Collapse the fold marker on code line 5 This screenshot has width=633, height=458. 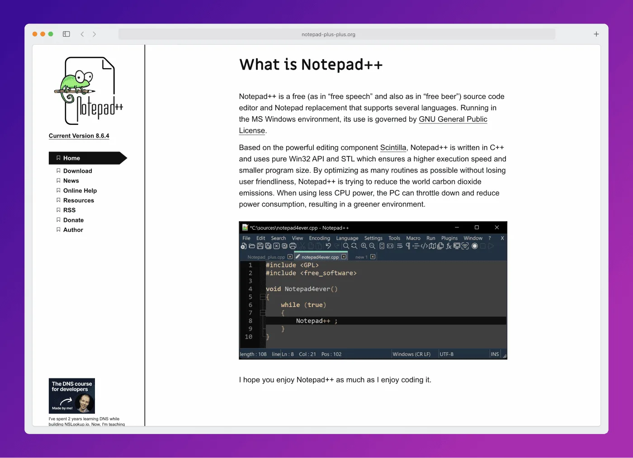[x=262, y=297]
